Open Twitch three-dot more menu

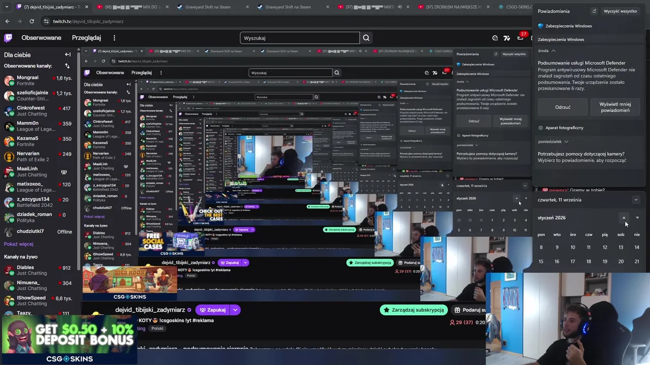point(114,38)
